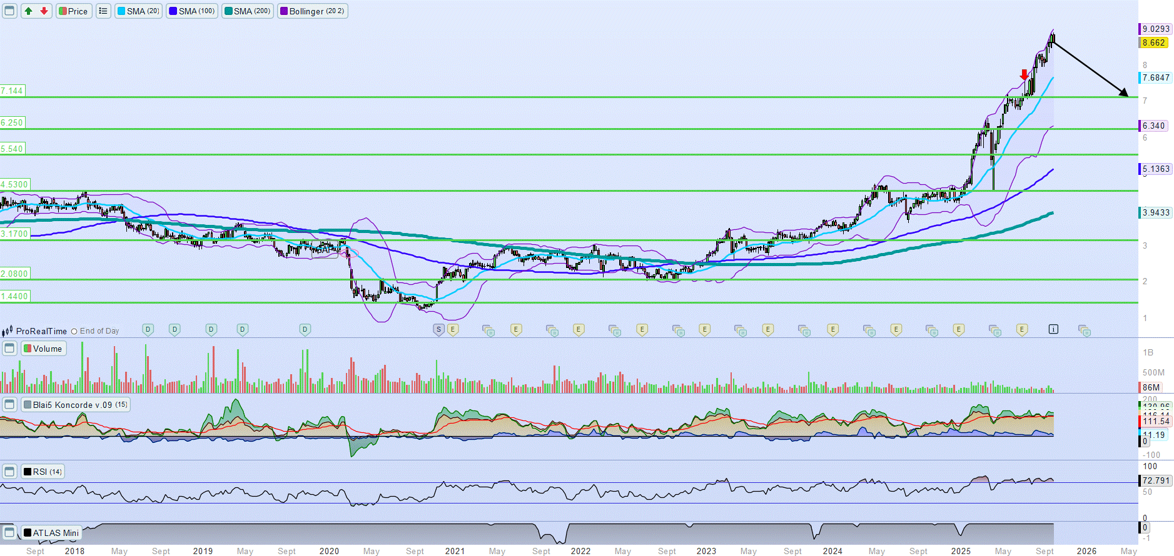
Task: Select the End of Day radio button
Action: click(74, 332)
